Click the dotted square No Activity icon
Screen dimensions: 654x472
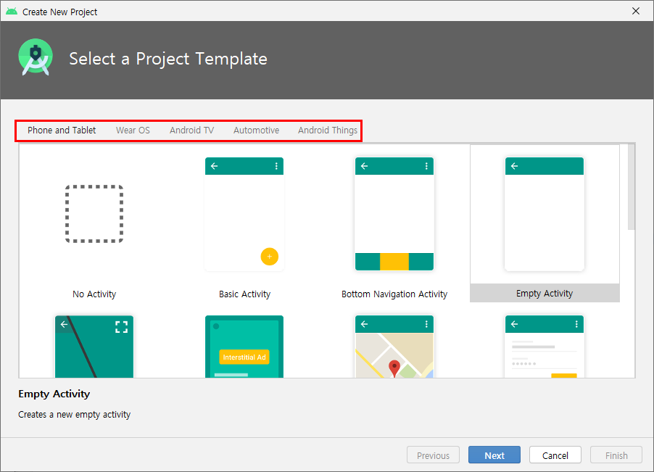coord(94,214)
